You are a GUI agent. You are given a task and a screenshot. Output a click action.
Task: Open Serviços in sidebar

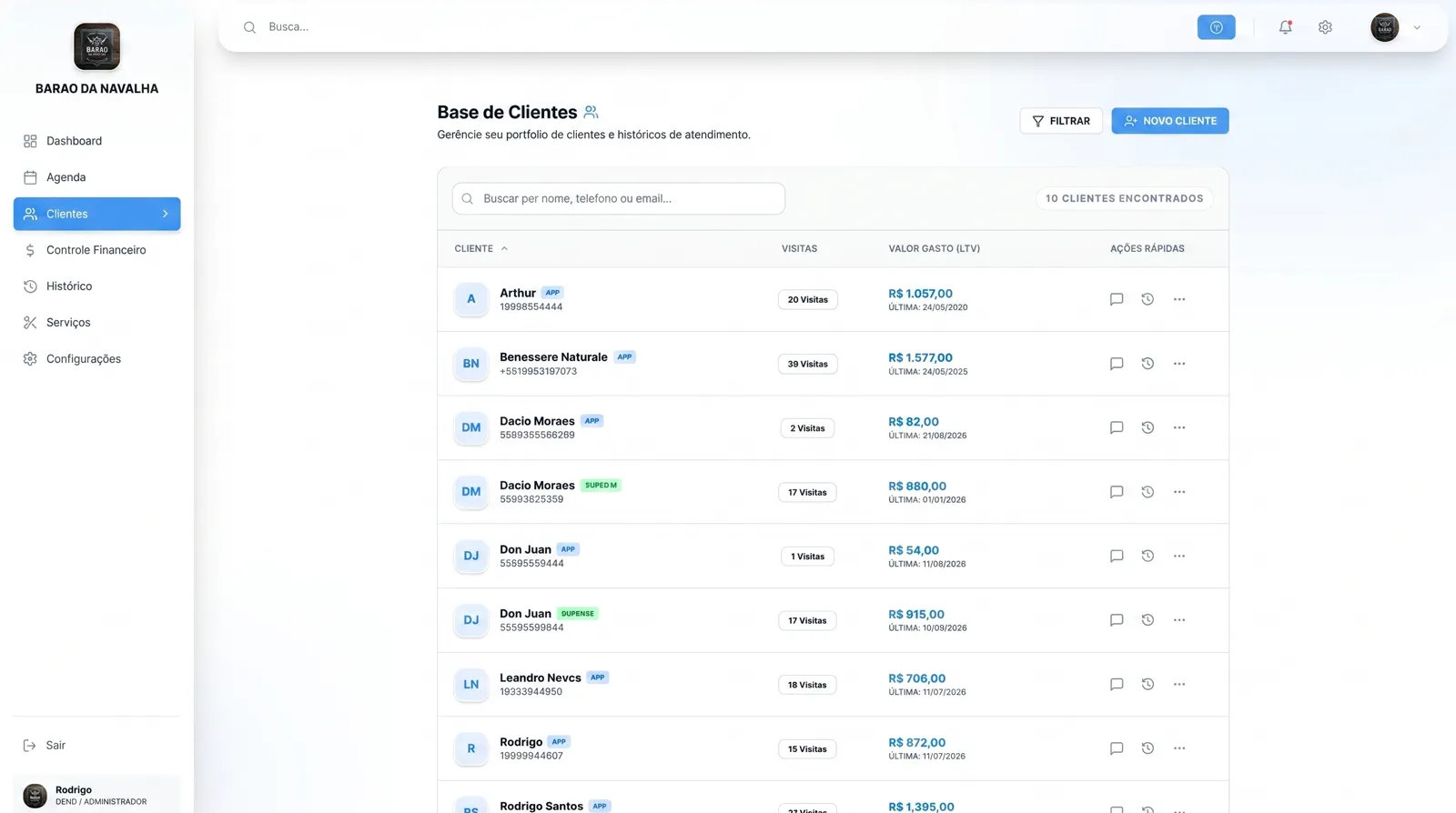(96, 323)
